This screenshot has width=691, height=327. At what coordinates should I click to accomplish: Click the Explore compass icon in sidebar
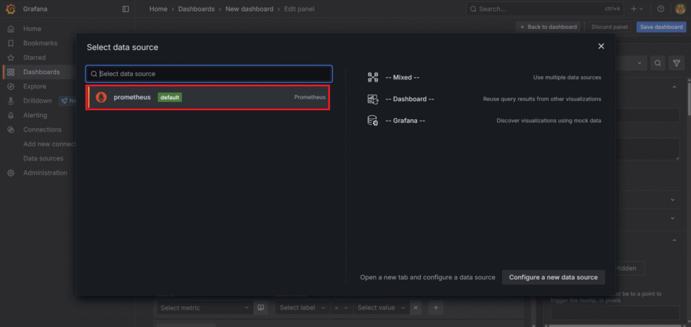tap(11, 86)
